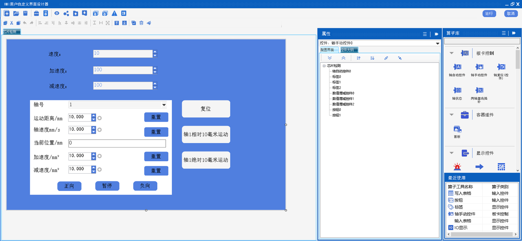Toggle the radio circle beside 轴速度mm/s
Image resolution: width=522 pixels, height=241 pixels.
coord(100,130)
